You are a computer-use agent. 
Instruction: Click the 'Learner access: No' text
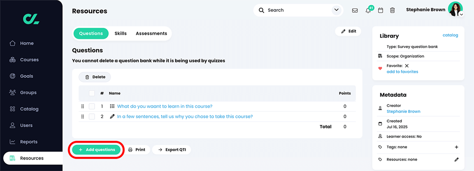[x=404, y=137]
